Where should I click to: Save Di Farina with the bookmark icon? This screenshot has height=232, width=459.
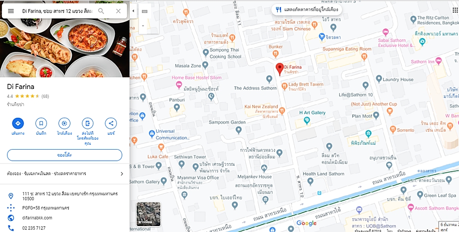click(41, 123)
